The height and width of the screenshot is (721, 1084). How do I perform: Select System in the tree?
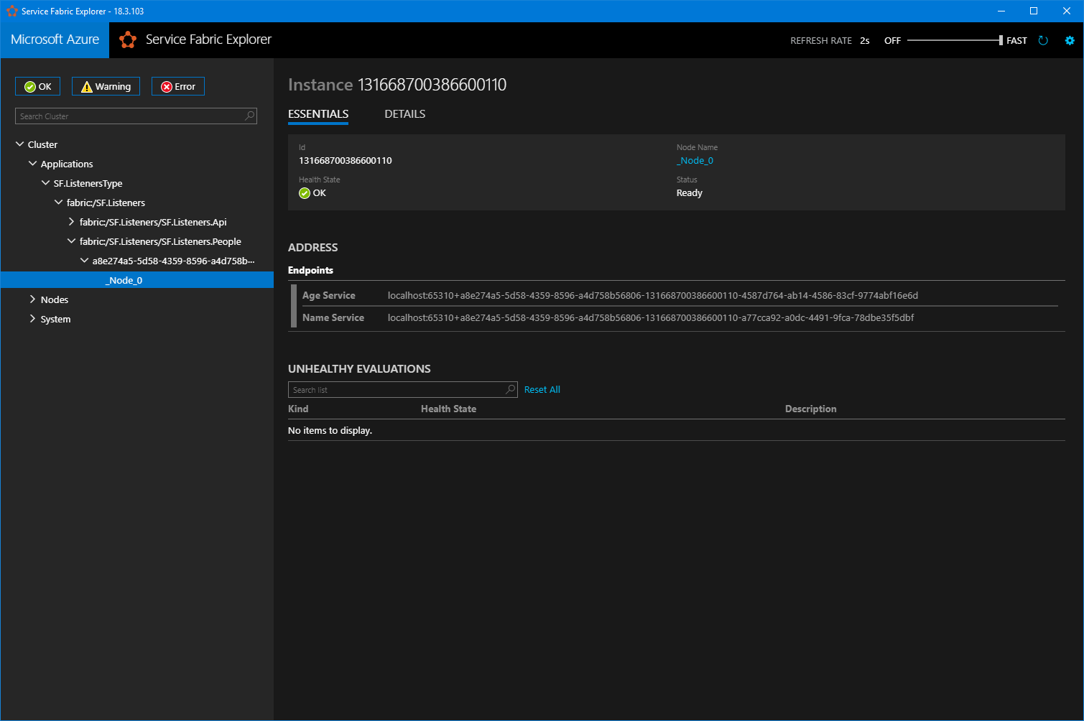point(55,320)
